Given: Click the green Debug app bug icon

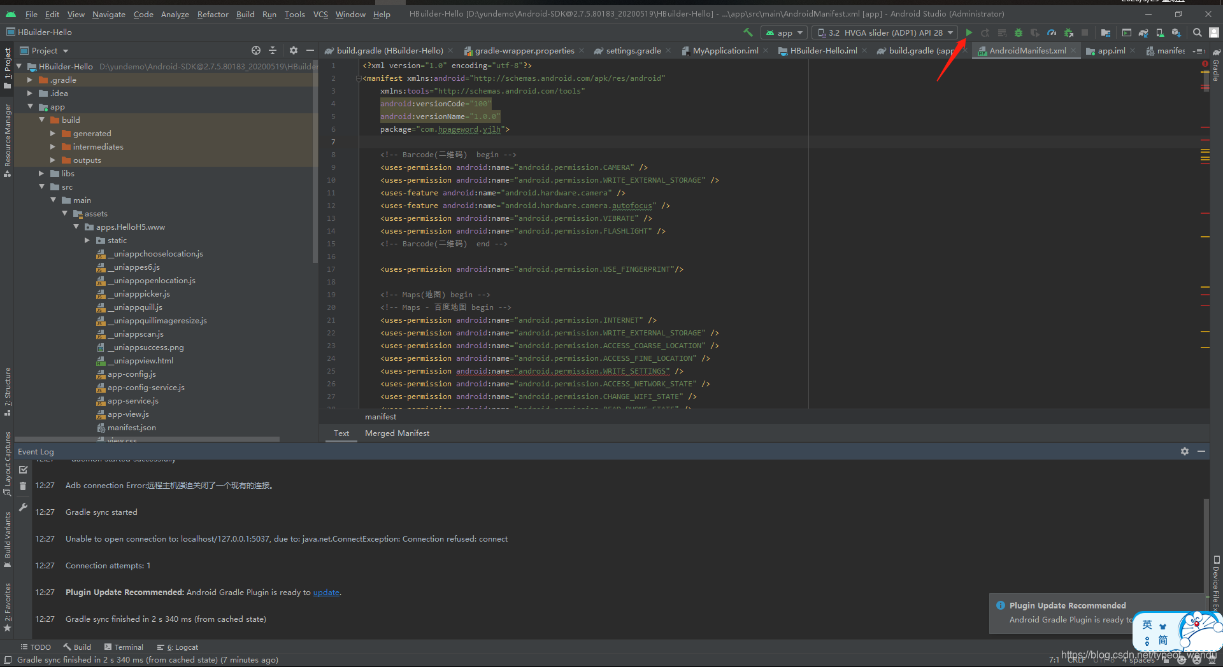Looking at the screenshot, I should tap(1019, 32).
